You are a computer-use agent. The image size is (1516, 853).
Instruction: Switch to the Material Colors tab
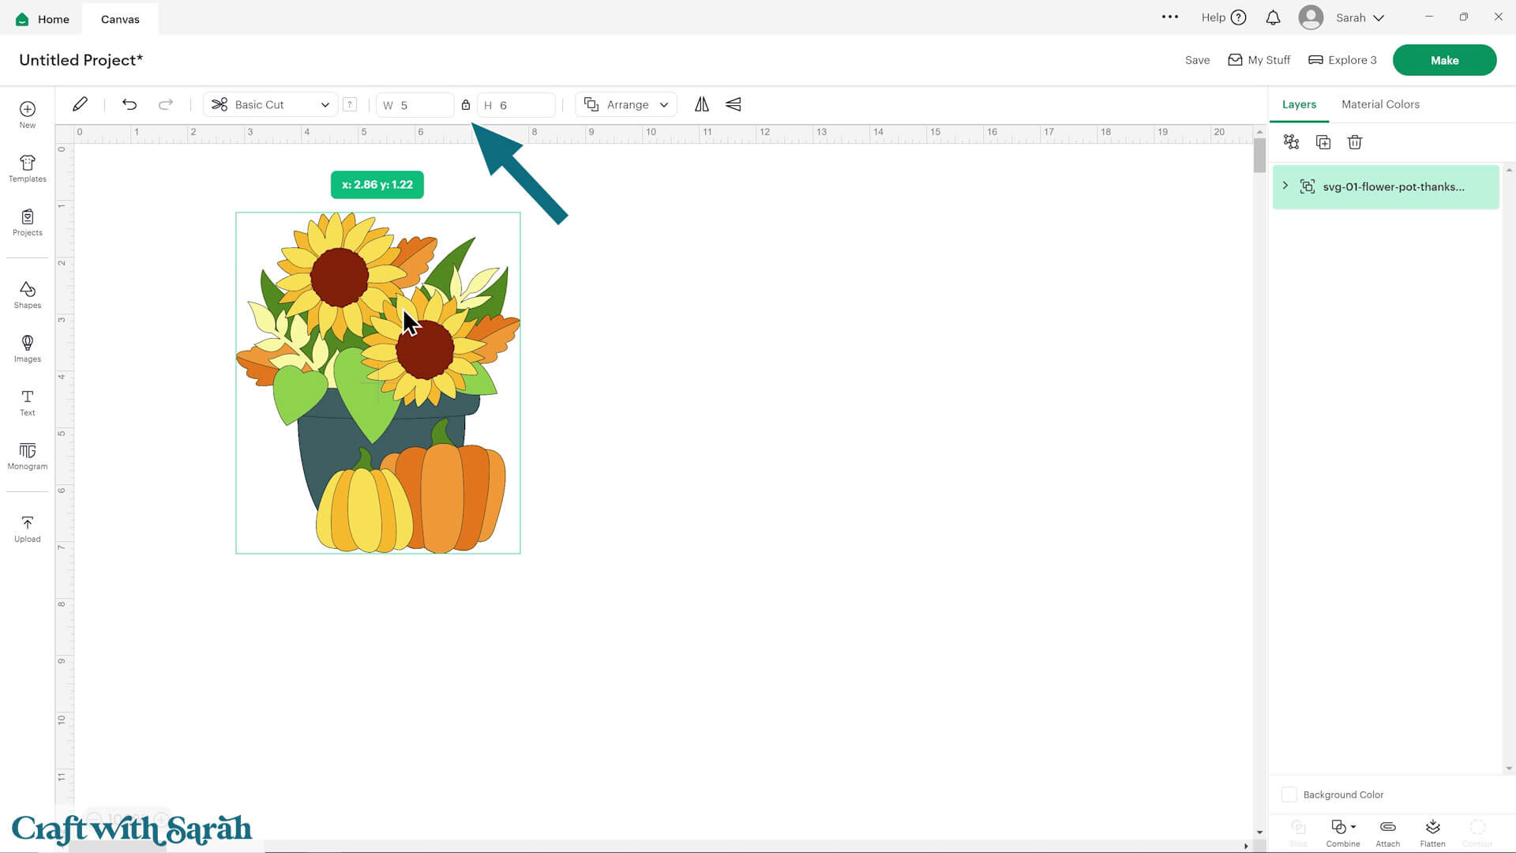point(1379,104)
